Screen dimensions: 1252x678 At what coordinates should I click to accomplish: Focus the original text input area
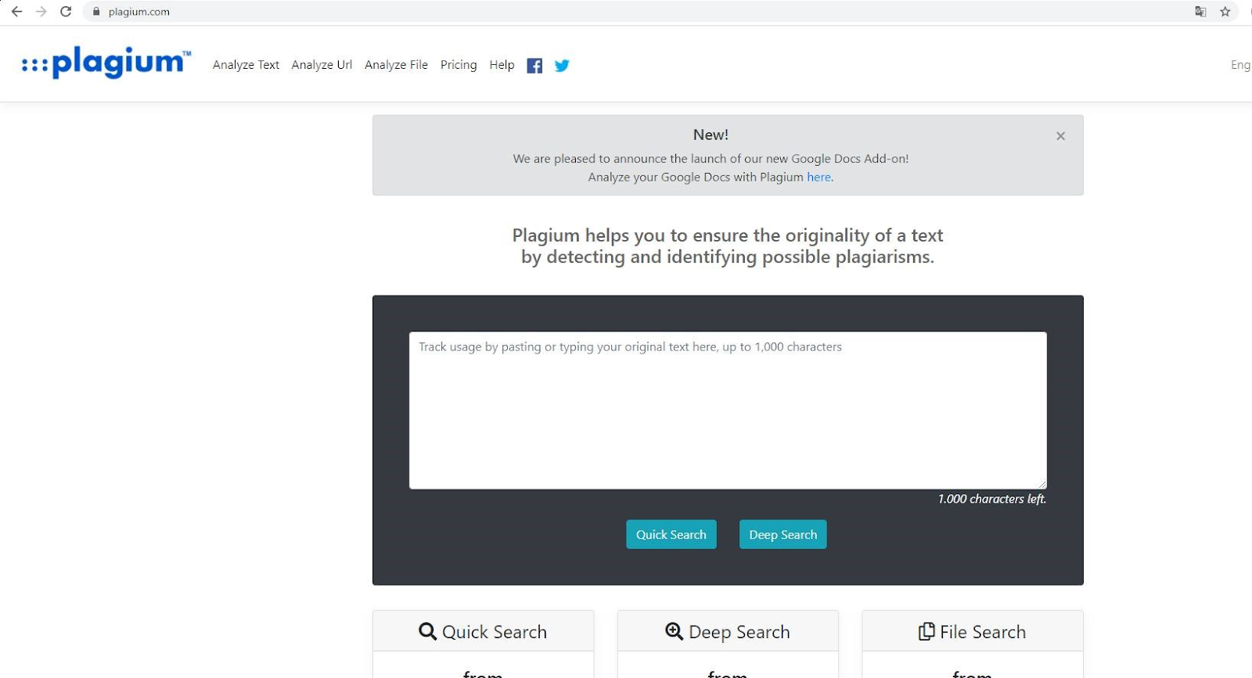click(728, 411)
